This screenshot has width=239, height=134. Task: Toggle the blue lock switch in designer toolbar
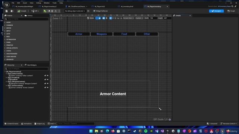tap(98, 18)
